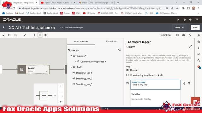
Task: Expand the ConnectivityProperties node
Action: point(75,62)
